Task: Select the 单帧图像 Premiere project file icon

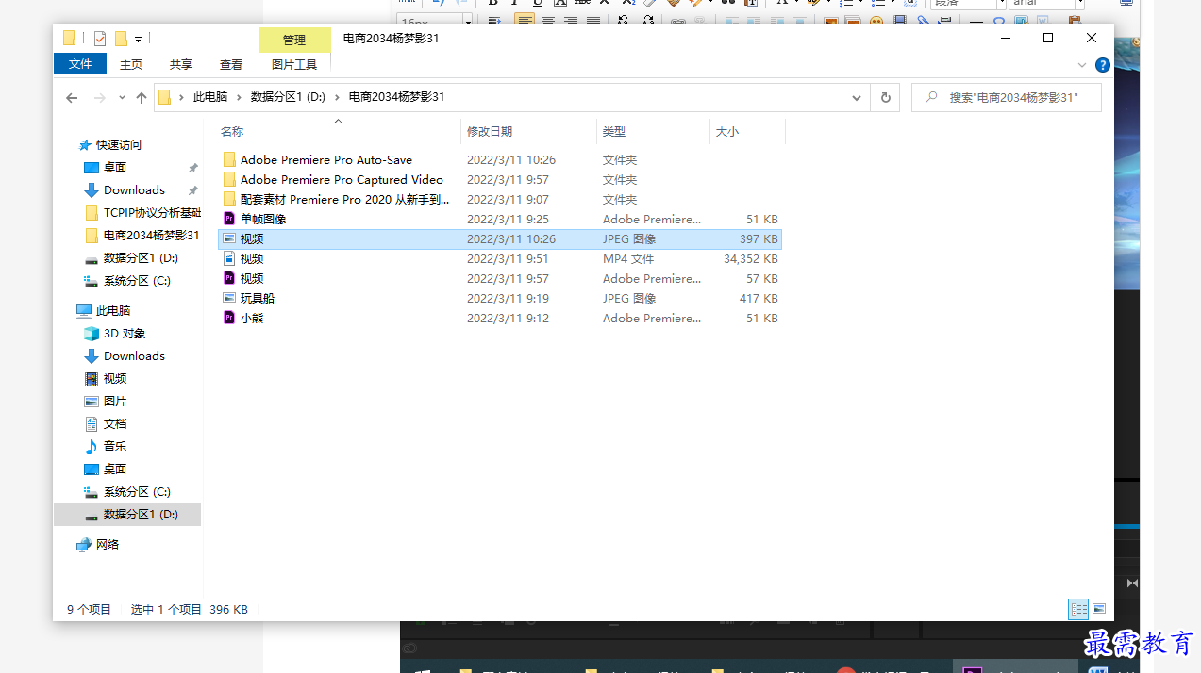Action: pyautogui.click(x=229, y=219)
